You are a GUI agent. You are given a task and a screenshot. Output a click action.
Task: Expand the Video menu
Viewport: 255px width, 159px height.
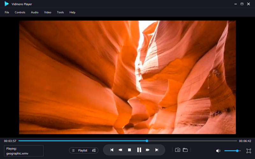tap(47, 12)
